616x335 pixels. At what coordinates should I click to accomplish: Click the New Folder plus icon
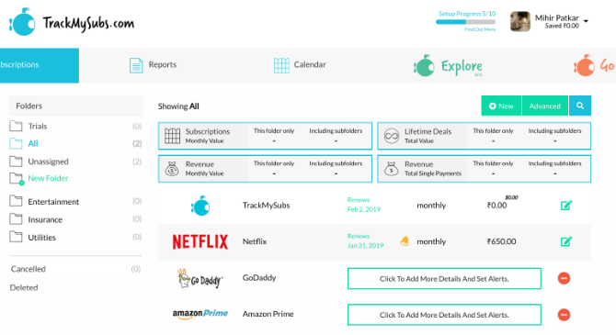(x=22, y=183)
